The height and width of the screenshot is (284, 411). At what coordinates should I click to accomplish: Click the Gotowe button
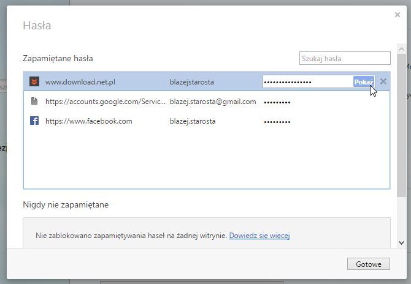click(369, 264)
